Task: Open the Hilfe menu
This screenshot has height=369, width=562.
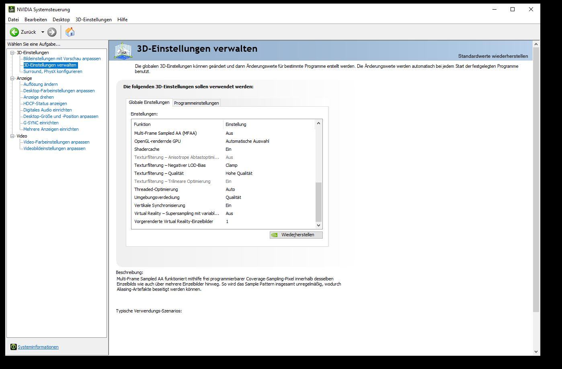Action: point(123,19)
